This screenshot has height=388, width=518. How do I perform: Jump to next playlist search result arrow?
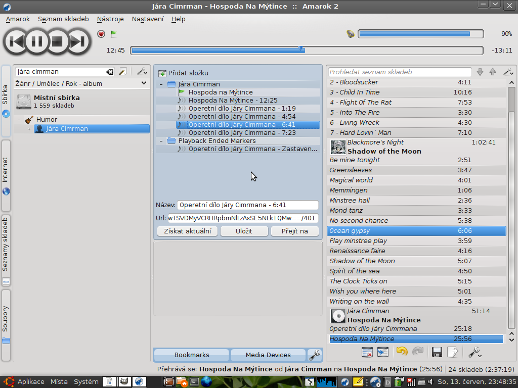(480, 72)
